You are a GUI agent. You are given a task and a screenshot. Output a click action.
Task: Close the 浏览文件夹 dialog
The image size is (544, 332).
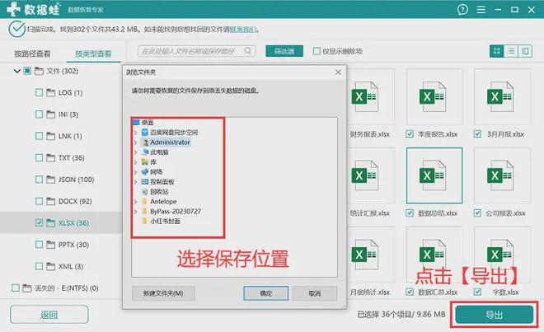point(338,72)
